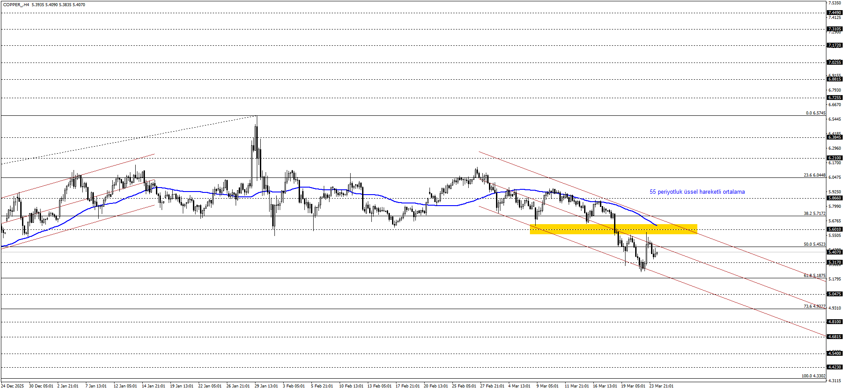Select the 4.6815 price level label

pyautogui.click(x=835, y=337)
